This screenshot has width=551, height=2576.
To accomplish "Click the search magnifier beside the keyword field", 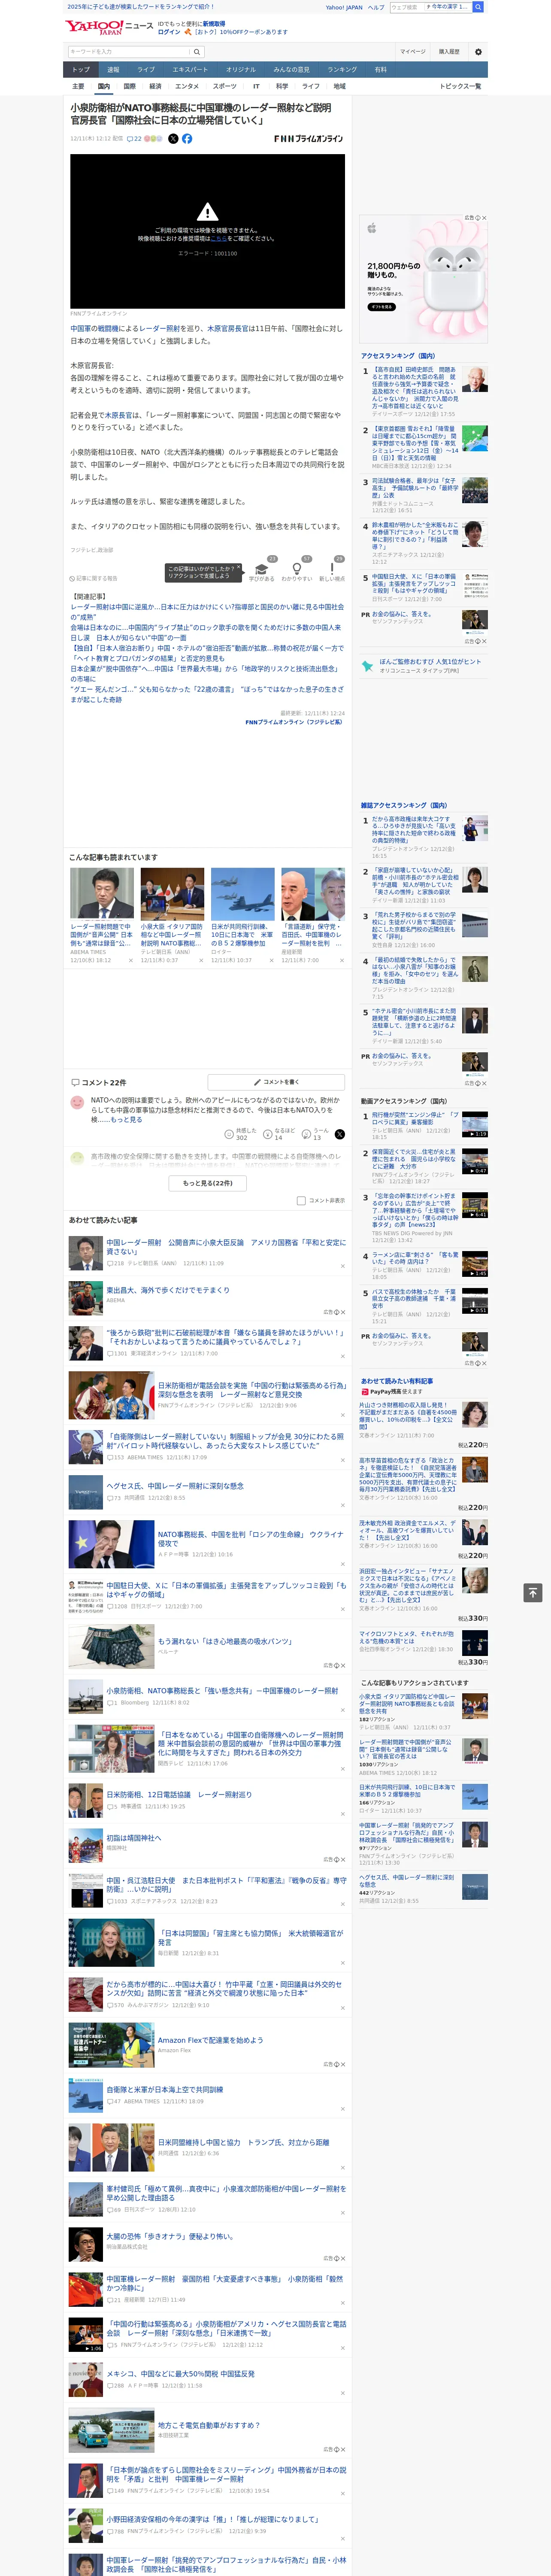I will tap(197, 52).
